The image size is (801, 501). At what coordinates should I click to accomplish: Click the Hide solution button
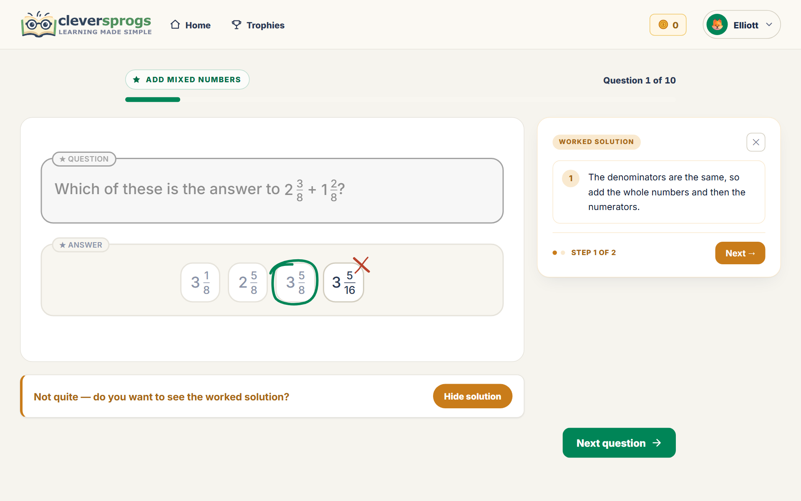click(473, 396)
